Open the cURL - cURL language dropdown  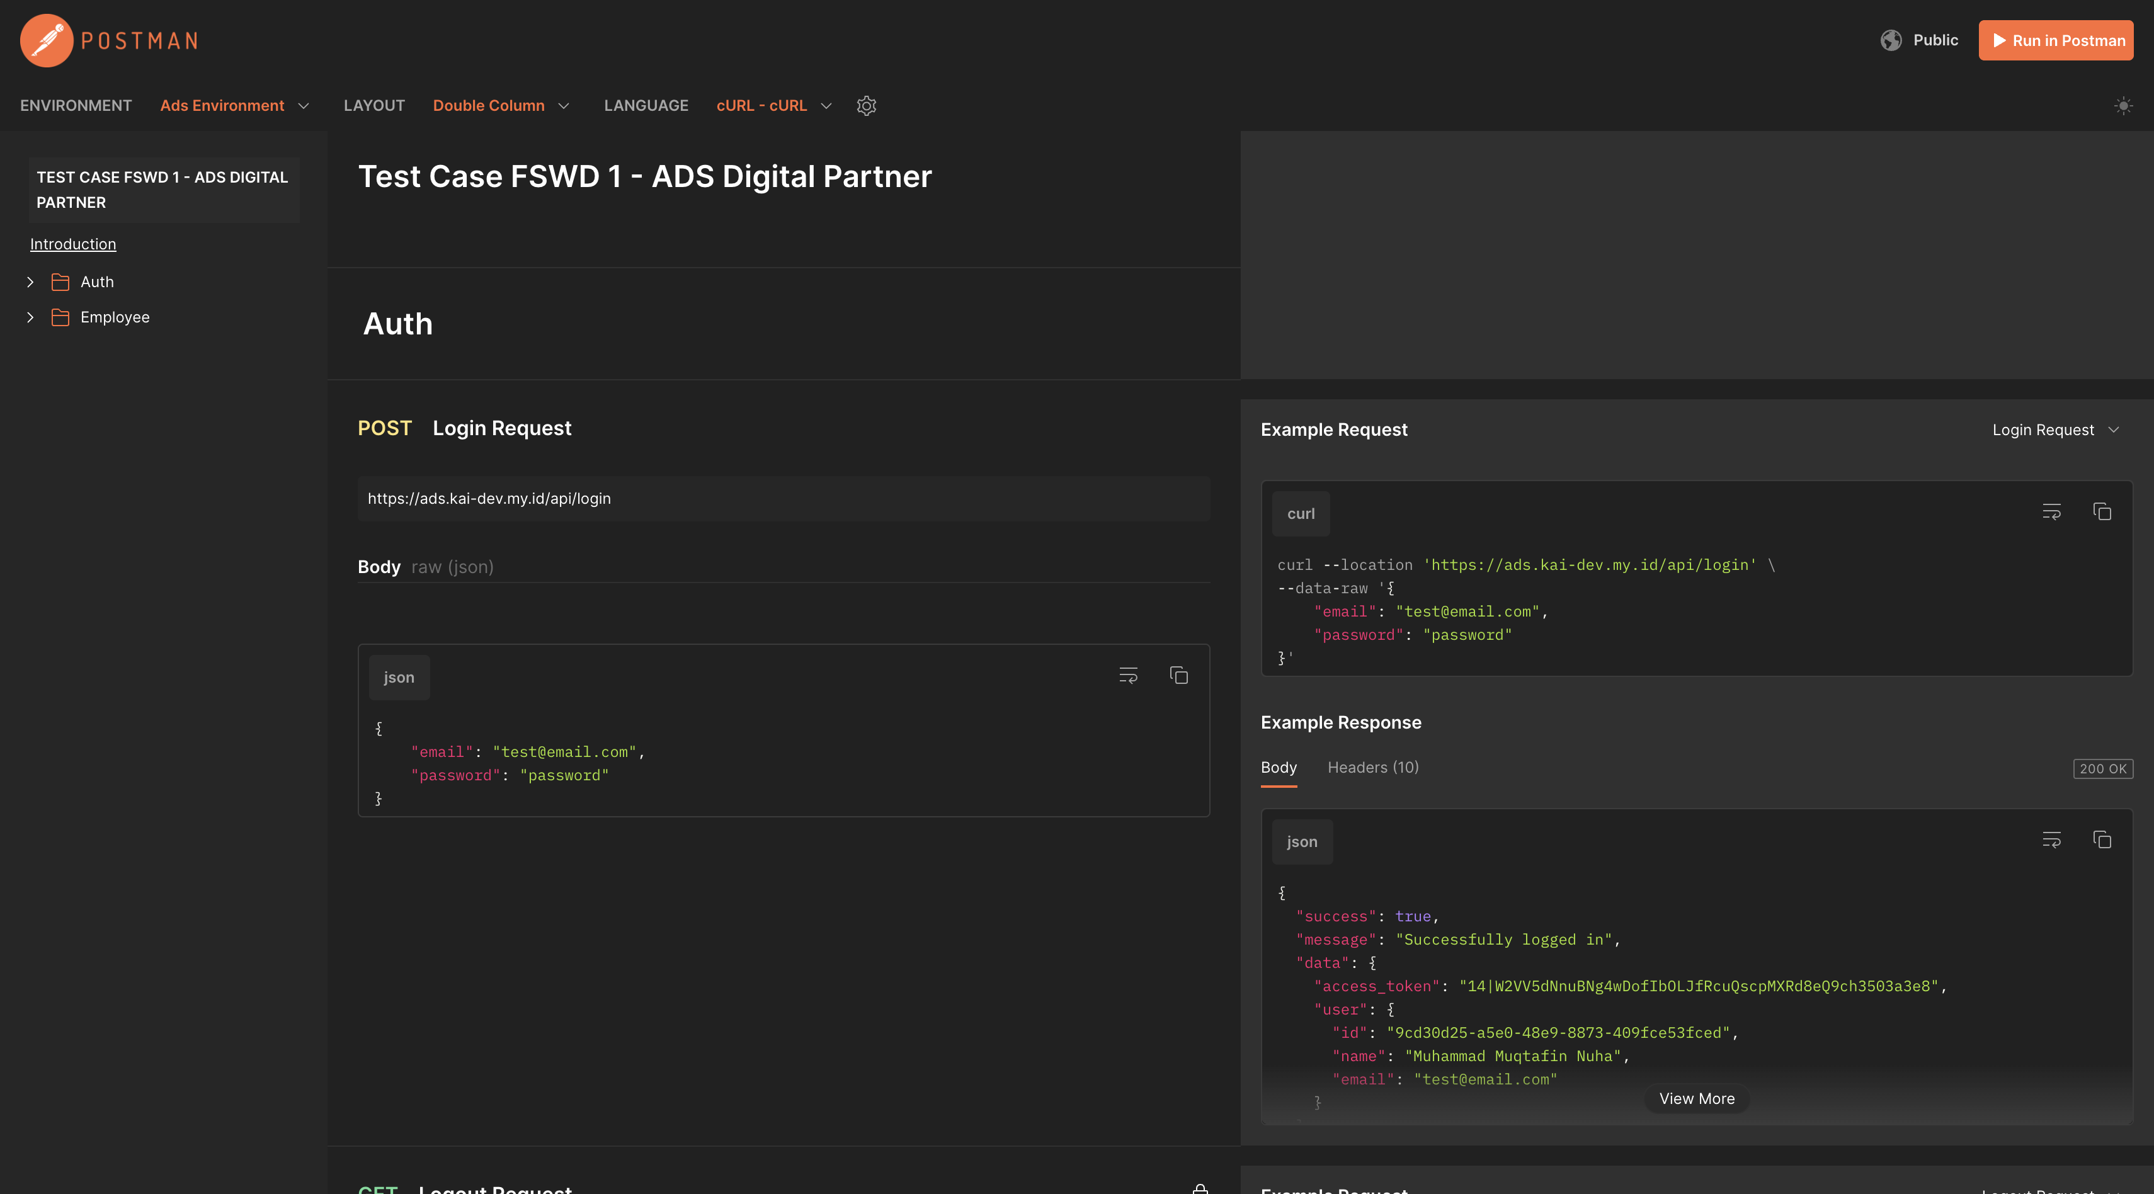tap(774, 105)
